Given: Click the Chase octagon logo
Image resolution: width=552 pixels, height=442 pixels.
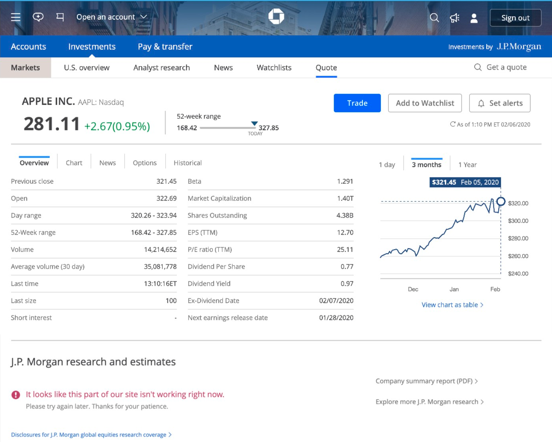Looking at the screenshot, I should (276, 16).
